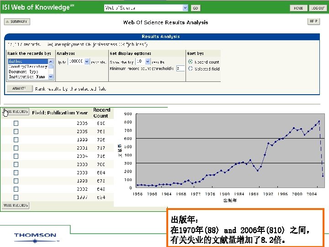Select Author in rank field list
The width and height of the screenshot is (329, 247).
click(x=28, y=61)
